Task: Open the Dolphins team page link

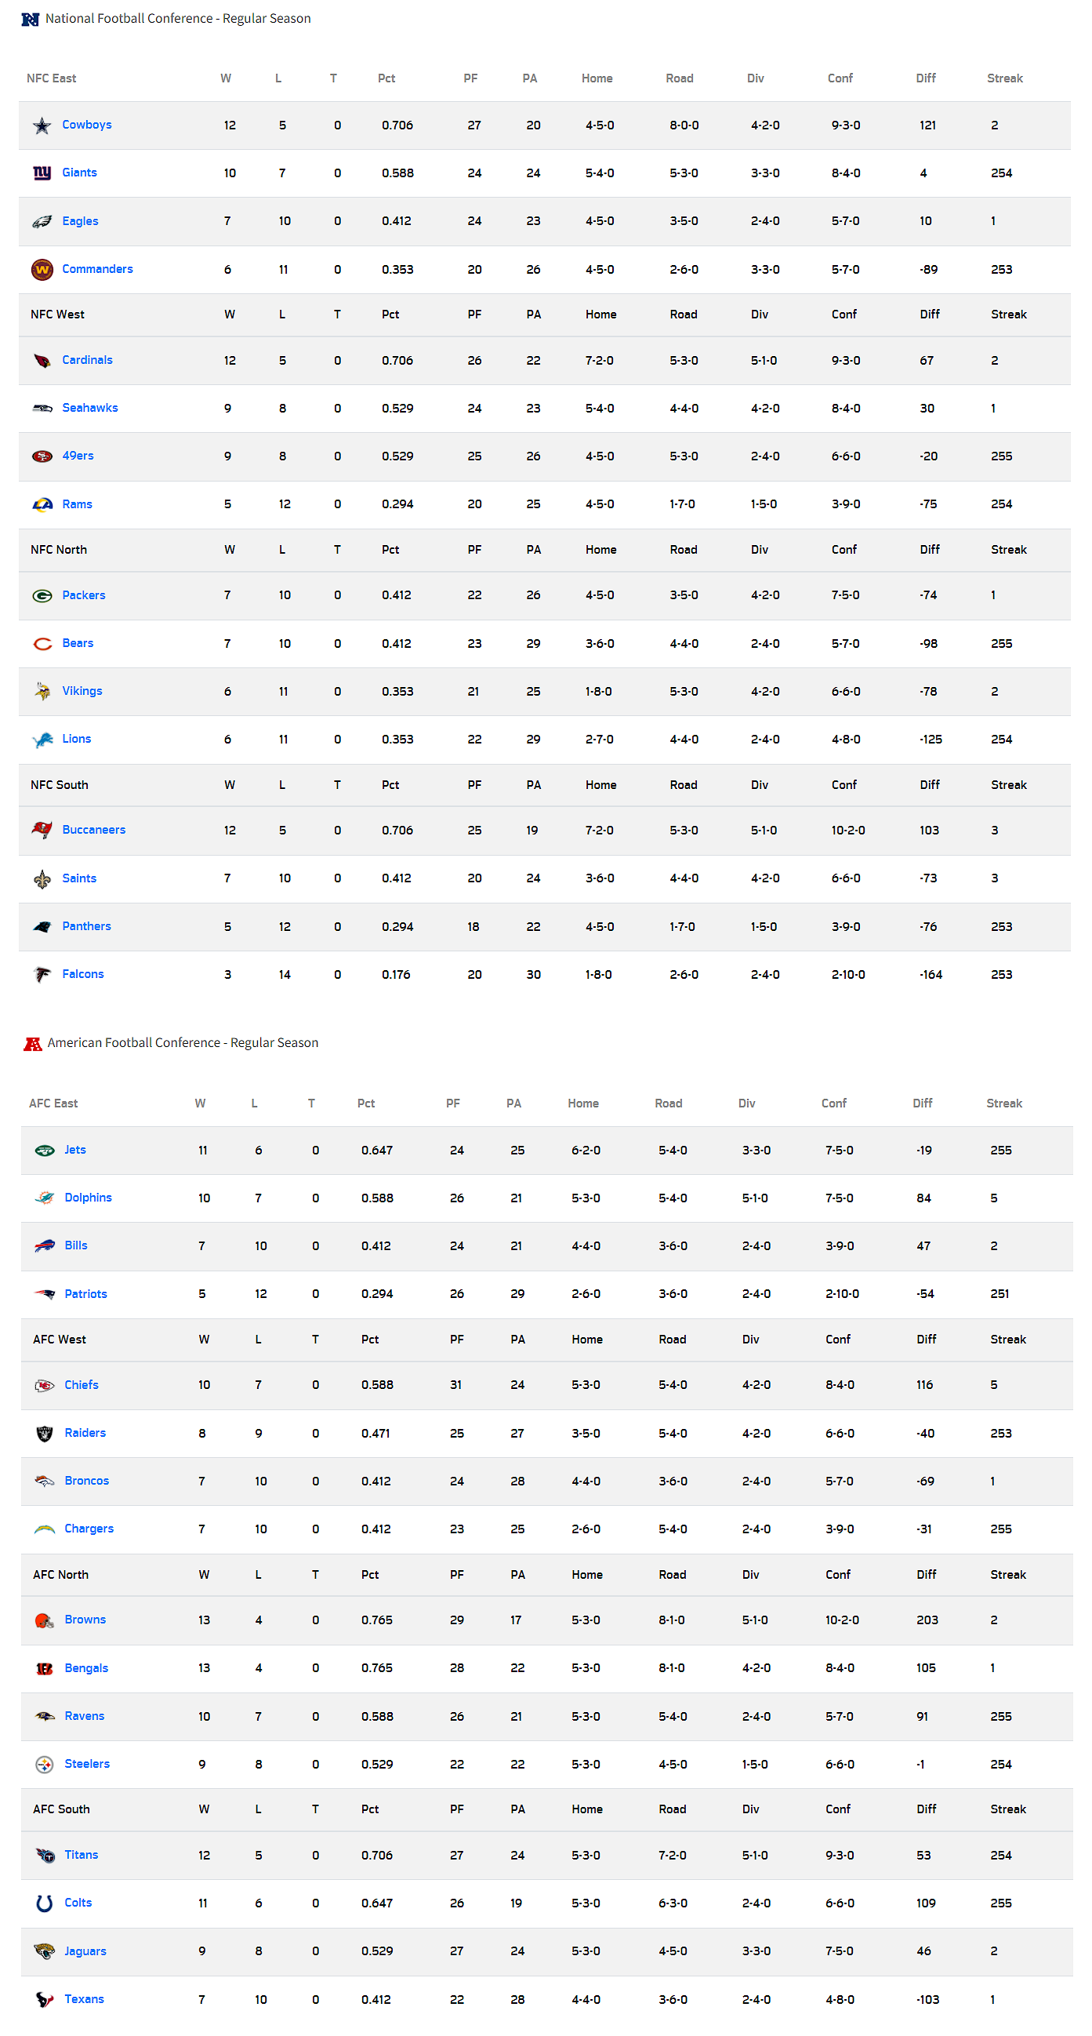Action: [x=88, y=1198]
